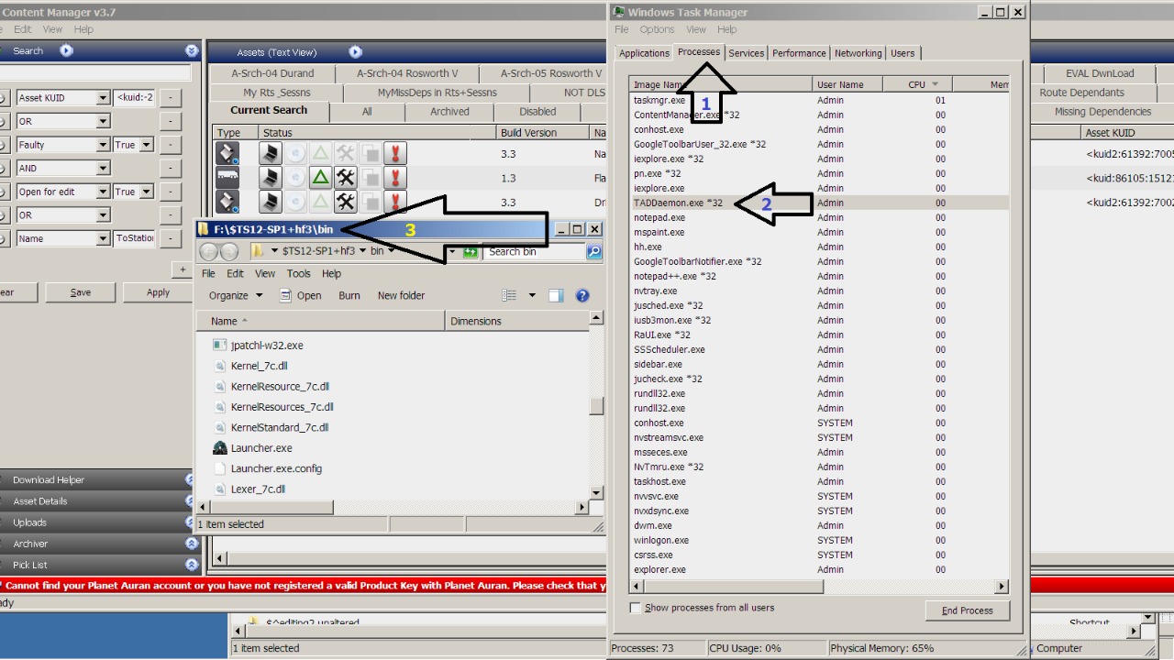Image resolution: width=1174 pixels, height=660 pixels.
Task: Open the True dropdown beside Faulty filter
Action: pyautogui.click(x=145, y=145)
